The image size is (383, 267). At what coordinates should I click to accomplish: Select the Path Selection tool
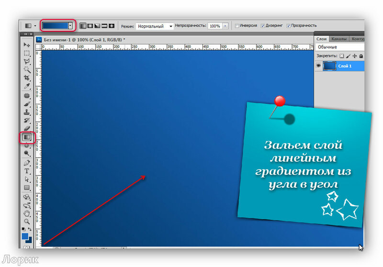tap(27, 179)
